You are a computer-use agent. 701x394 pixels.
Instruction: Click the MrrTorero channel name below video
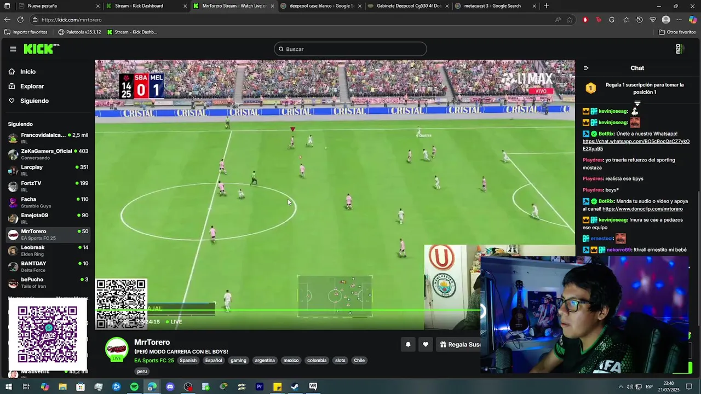click(x=152, y=342)
